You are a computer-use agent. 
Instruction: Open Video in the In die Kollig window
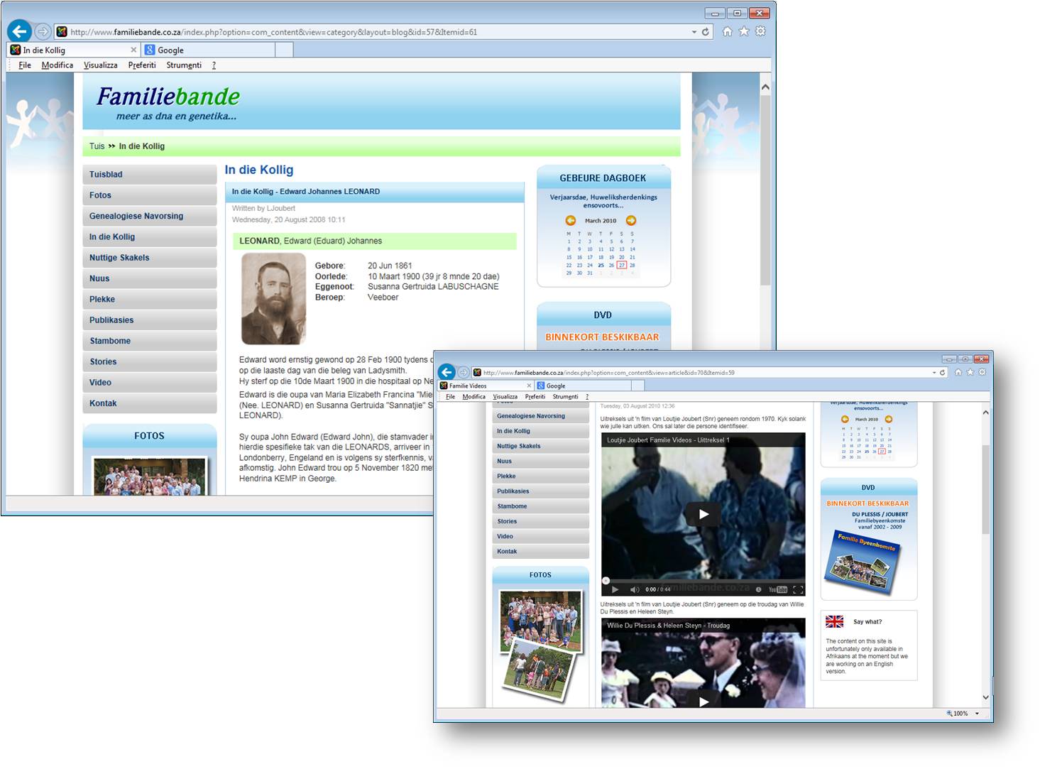point(150,382)
